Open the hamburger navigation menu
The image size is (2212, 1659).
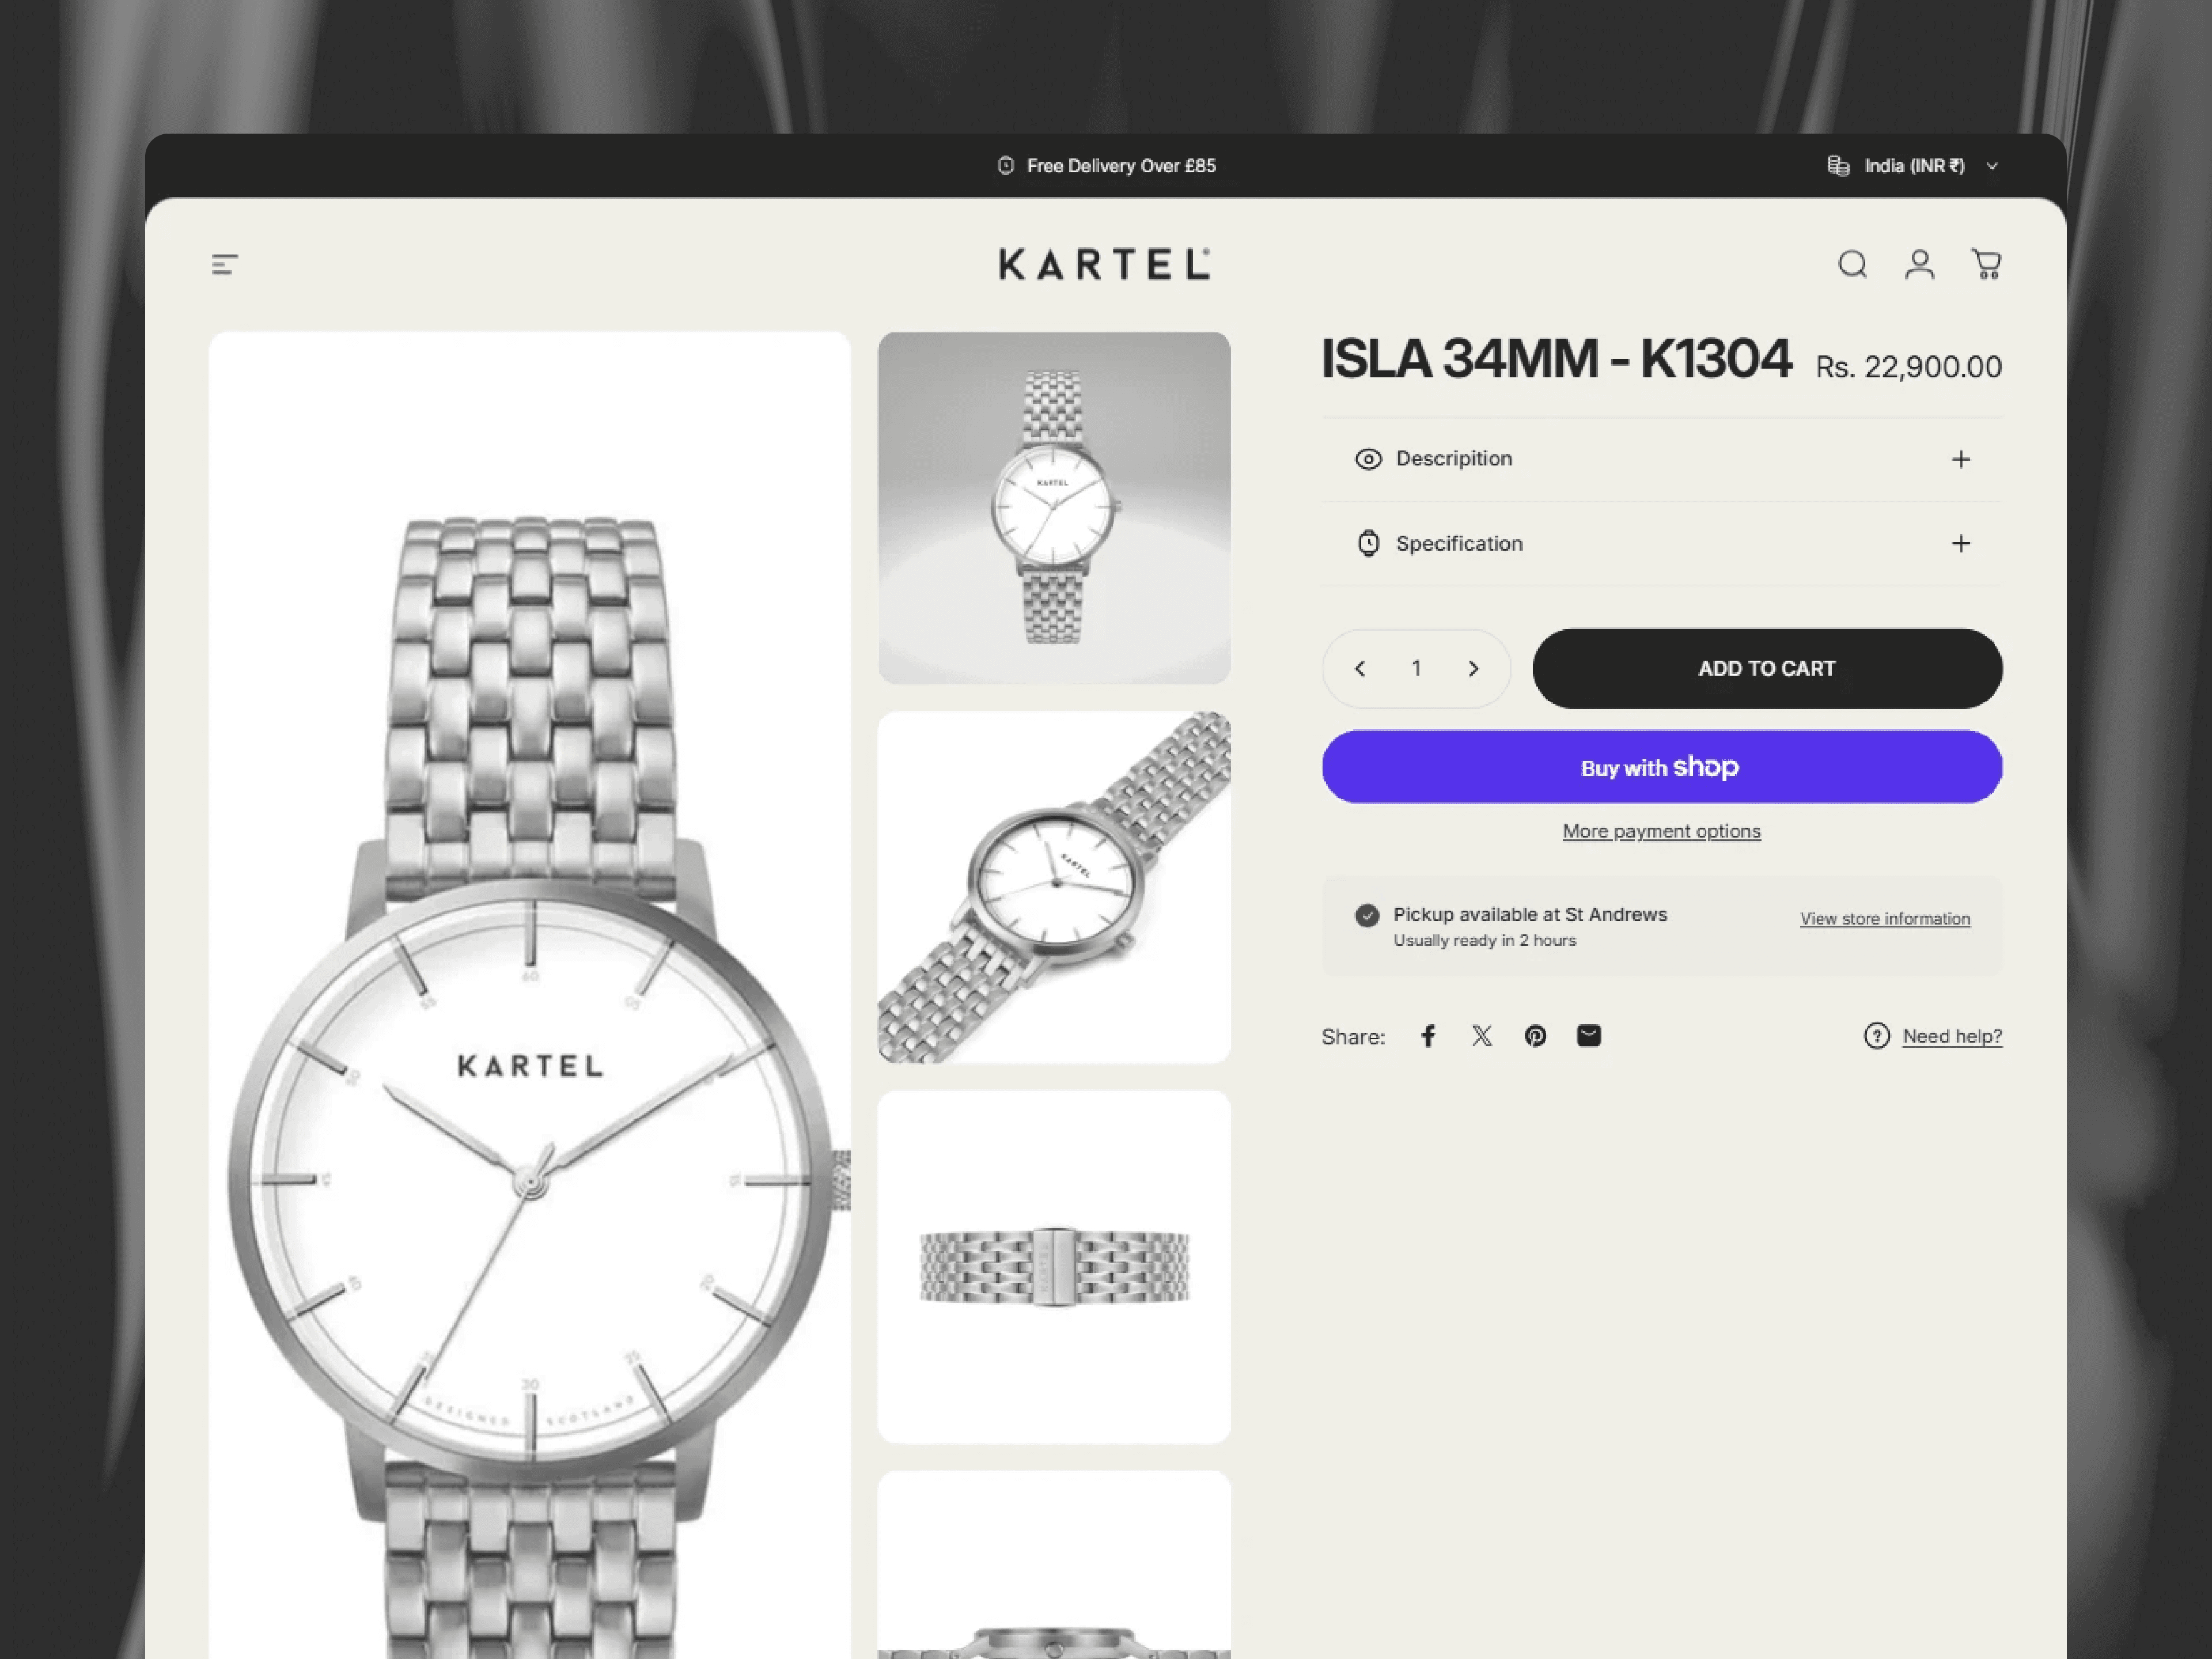pyautogui.click(x=224, y=265)
